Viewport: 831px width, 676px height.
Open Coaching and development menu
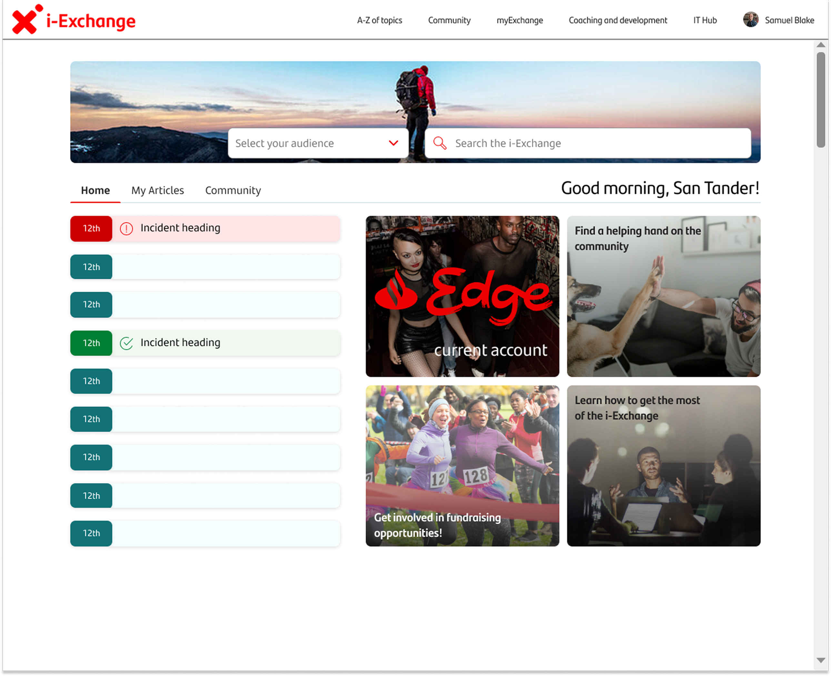[618, 20]
